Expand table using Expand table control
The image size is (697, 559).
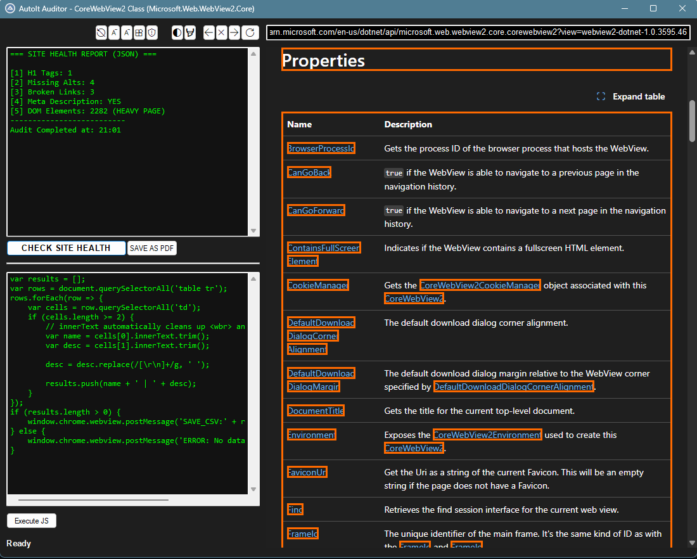631,97
